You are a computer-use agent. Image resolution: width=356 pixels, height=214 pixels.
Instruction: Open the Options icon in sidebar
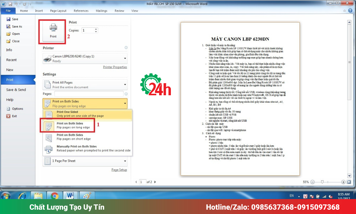[9, 109]
